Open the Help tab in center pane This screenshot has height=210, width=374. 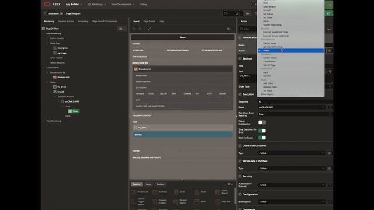coord(161,21)
